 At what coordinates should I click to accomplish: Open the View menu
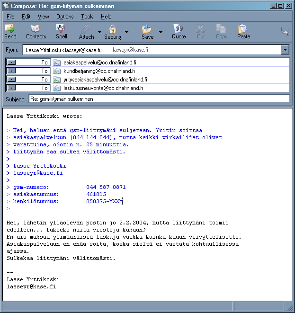point(43,17)
